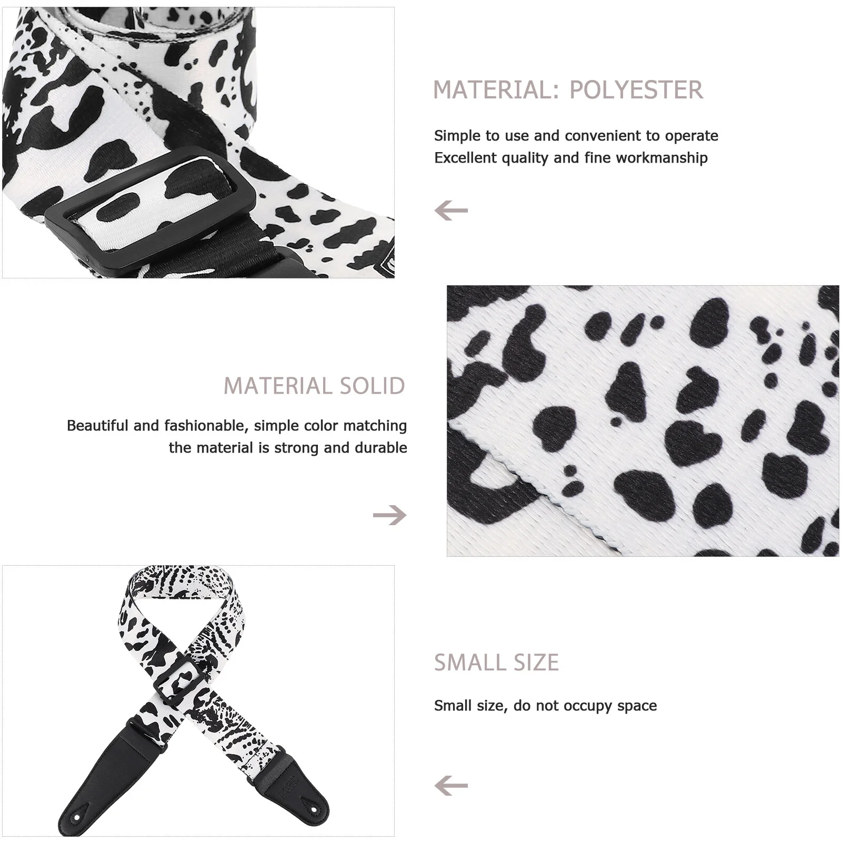Viewport: 842px width, 842px height.
Task: Click 'Excellent quality and fine workmanship' text
Action: pos(571,158)
